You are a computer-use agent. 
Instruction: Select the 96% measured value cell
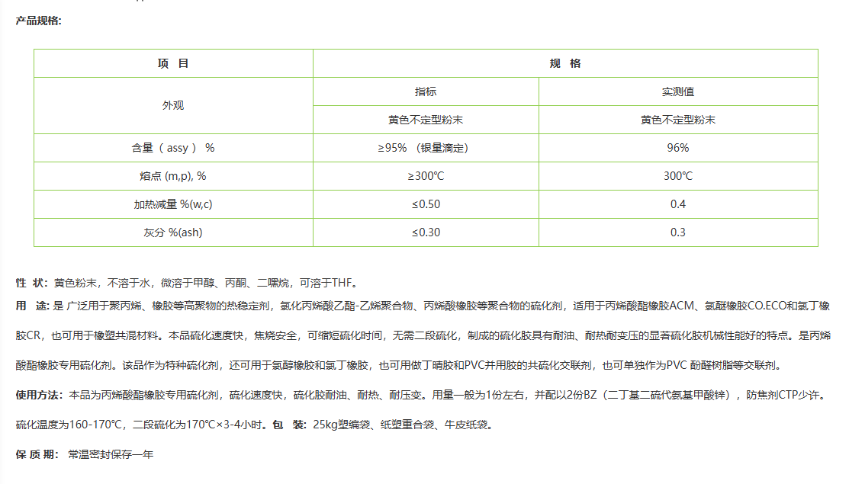pyautogui.click(x=678, y=148)
